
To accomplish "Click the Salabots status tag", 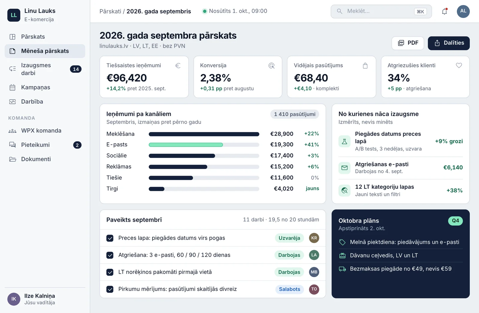I will coord(289,289).
